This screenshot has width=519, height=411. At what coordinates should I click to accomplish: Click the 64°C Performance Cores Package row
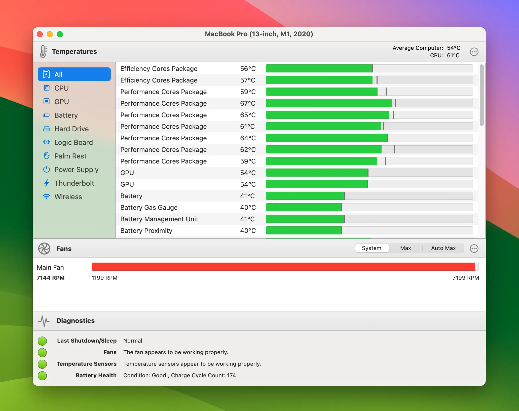coord(297,138)
